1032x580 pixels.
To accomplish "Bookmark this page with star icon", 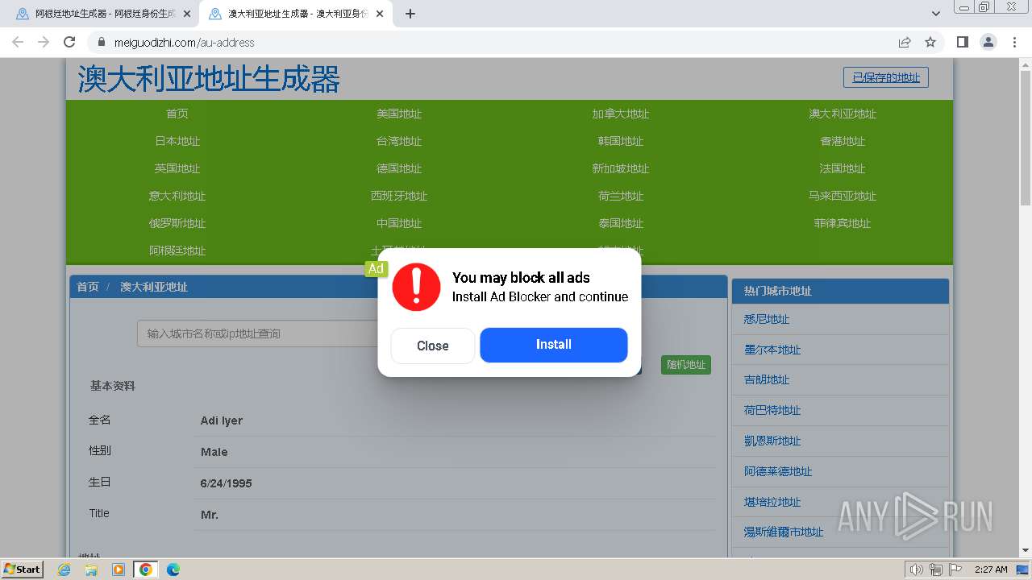I will pos(930,42).
